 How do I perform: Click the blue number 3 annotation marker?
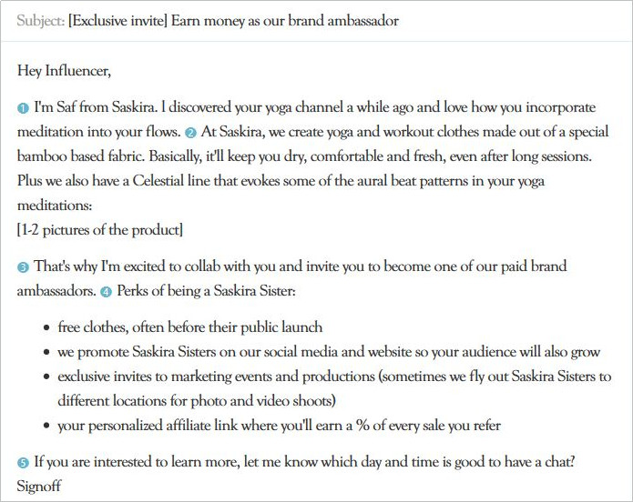(23, 267)
